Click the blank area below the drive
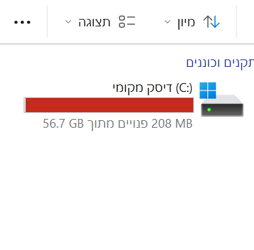254x250 pixels. 127,189
